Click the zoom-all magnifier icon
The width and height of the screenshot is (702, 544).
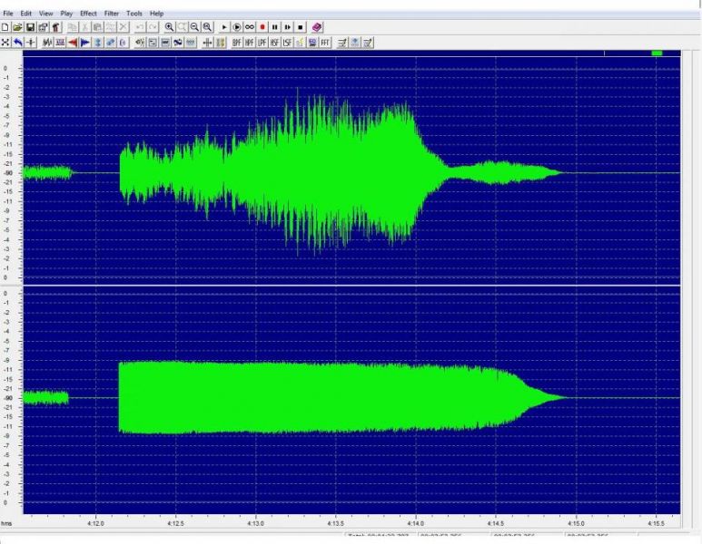click(207, 27)
